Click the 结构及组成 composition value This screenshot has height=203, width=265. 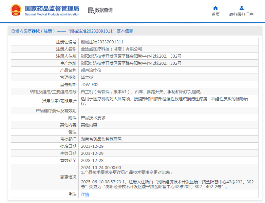141,92
